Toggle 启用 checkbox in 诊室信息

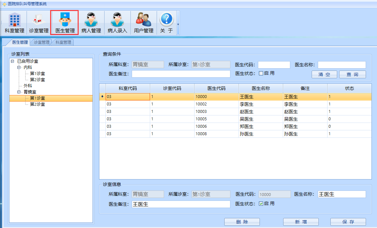(261, 203)
